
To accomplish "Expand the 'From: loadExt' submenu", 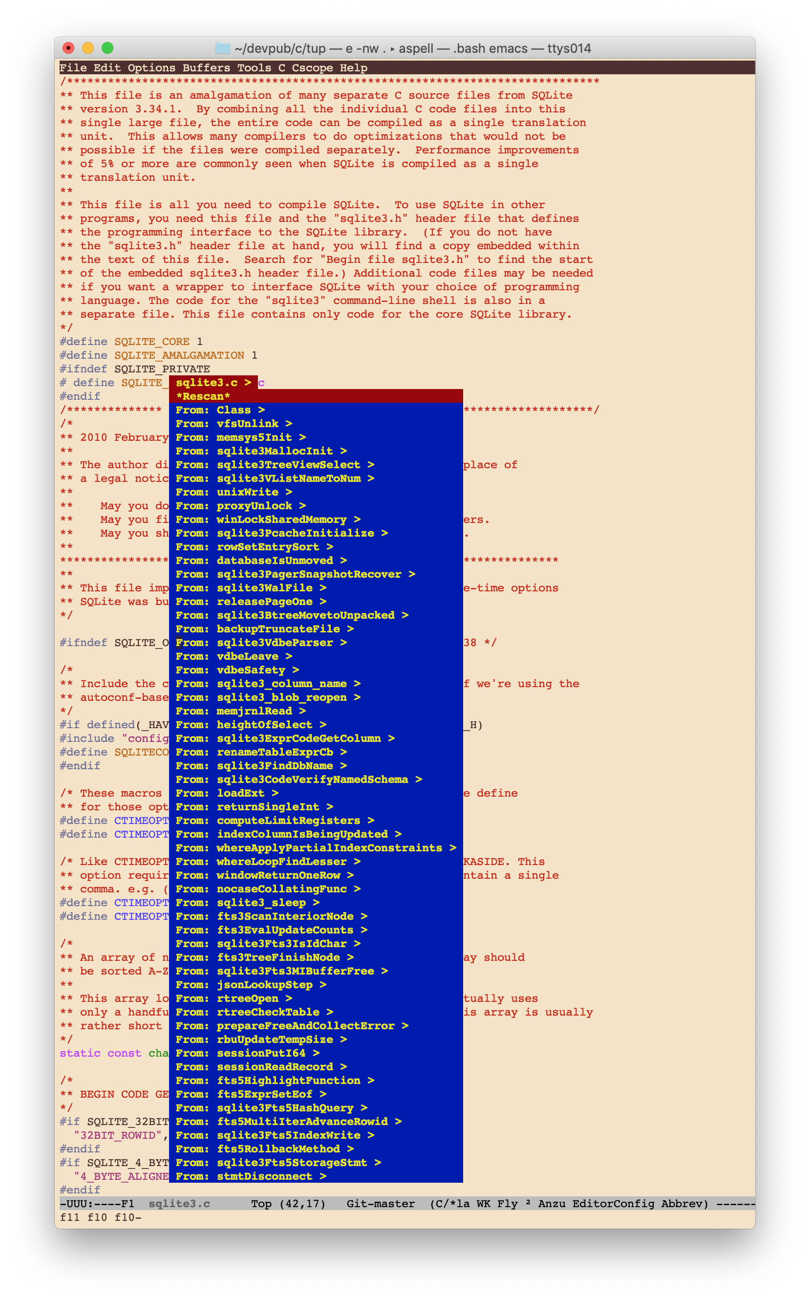I will tap(316, 793).
